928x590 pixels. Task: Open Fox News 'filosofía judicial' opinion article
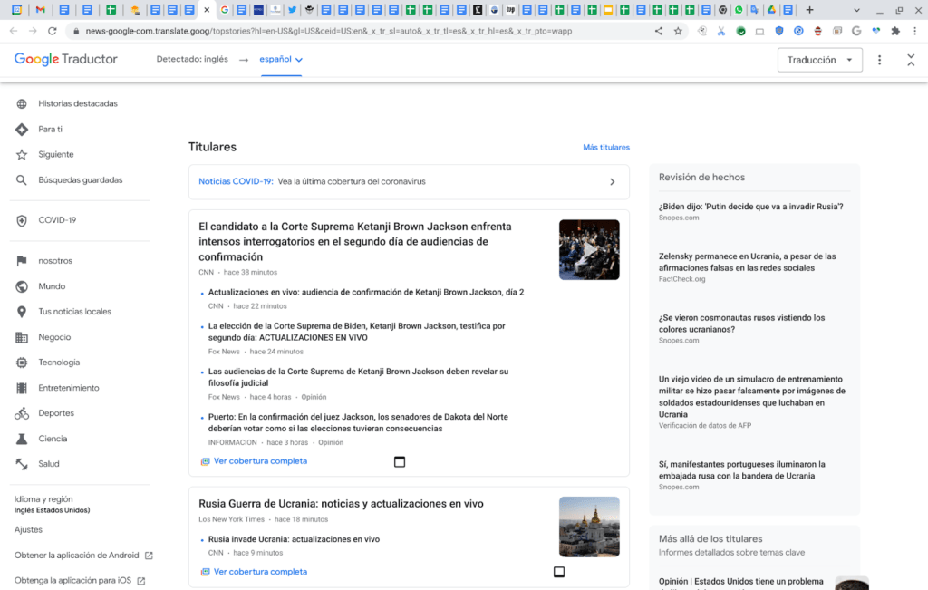[x=358, y=377]
